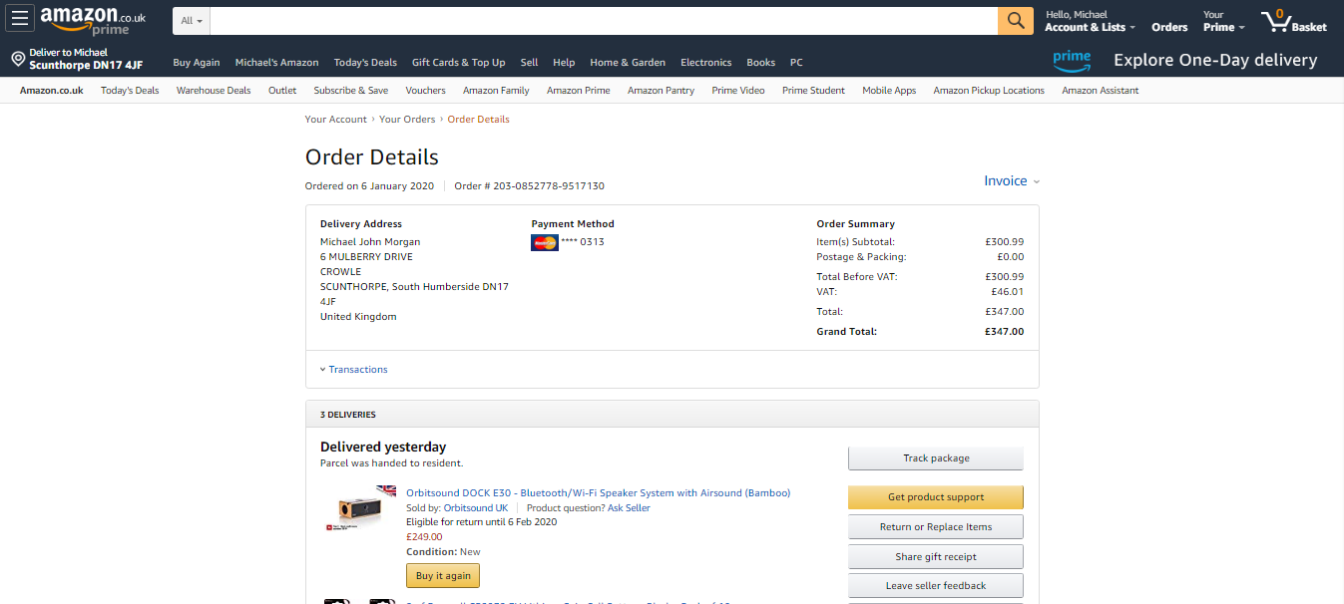Open the shopping Basket

(1294, 21)
